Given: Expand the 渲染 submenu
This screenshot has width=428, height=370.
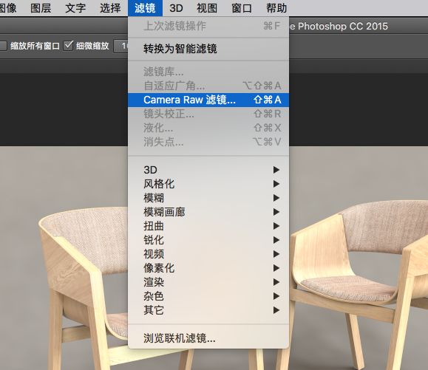Looking at the screenshot, I should tap(208, 282).
